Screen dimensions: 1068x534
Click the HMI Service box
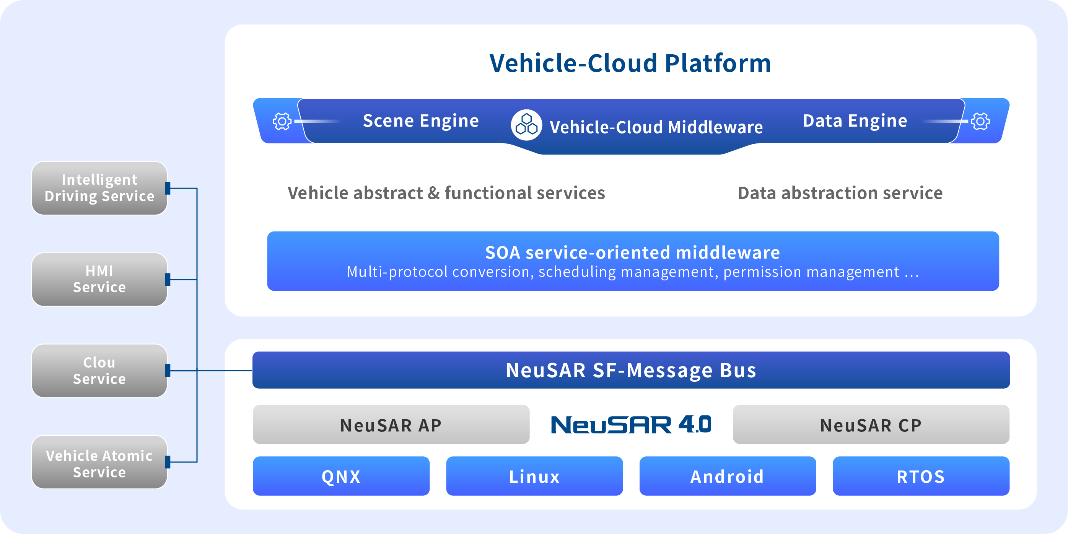pyautogui.click(x=99, y=279)
